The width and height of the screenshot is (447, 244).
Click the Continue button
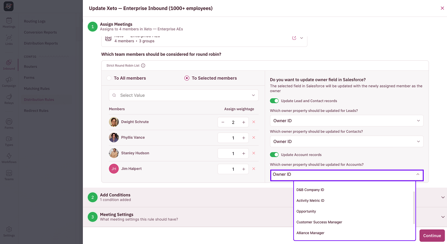[x=432, y=235]
